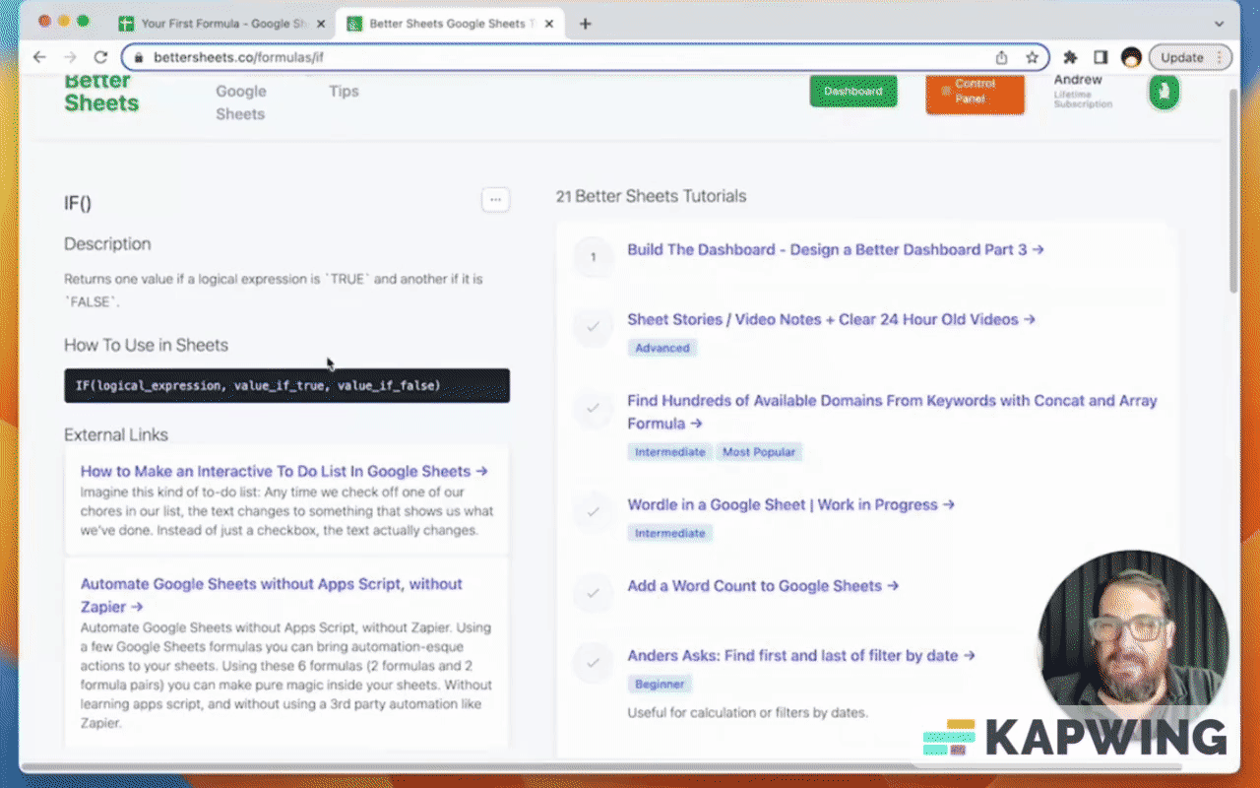Viewport: 1260px width, 788px height.
Task: Open the Chrome profile avatar
Action: (1131, 57)
